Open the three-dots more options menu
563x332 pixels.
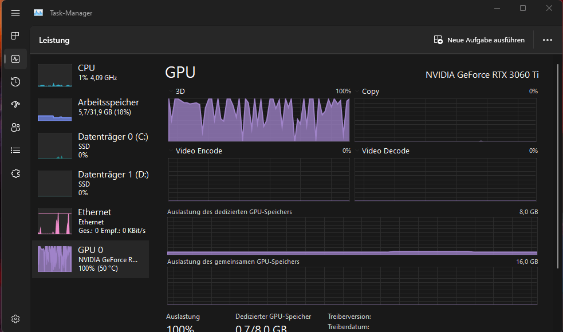coord(547,40)
